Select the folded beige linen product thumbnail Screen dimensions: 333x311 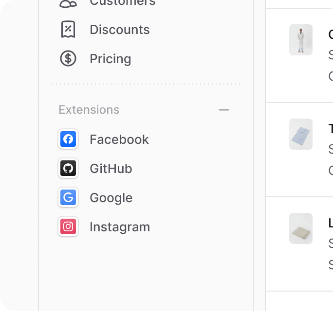[x=301, y=228]
